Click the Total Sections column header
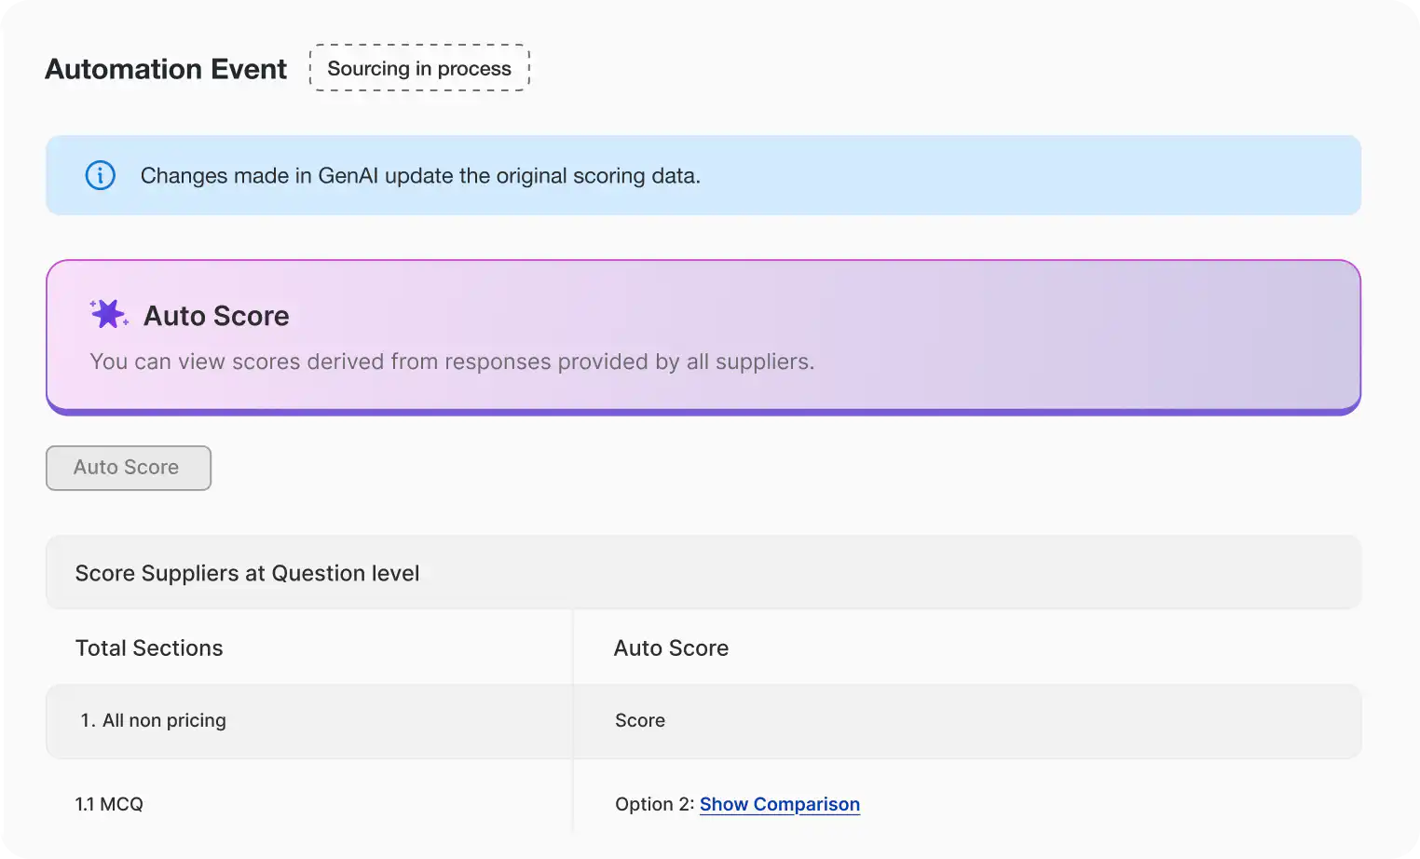This screenshot has height=859, width=1420. 149,648
